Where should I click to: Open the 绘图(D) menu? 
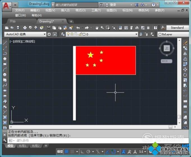coord(111,10)
